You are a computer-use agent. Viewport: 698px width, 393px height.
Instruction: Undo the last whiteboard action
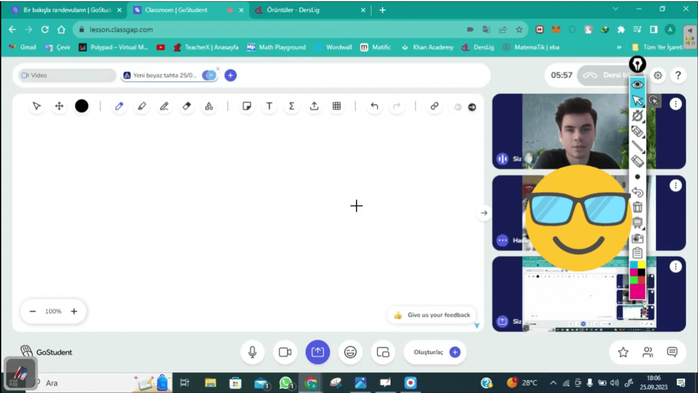[375, 106]
